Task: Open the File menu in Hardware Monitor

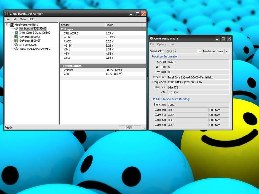Action: pyautogui.click(x=8, y=19)
